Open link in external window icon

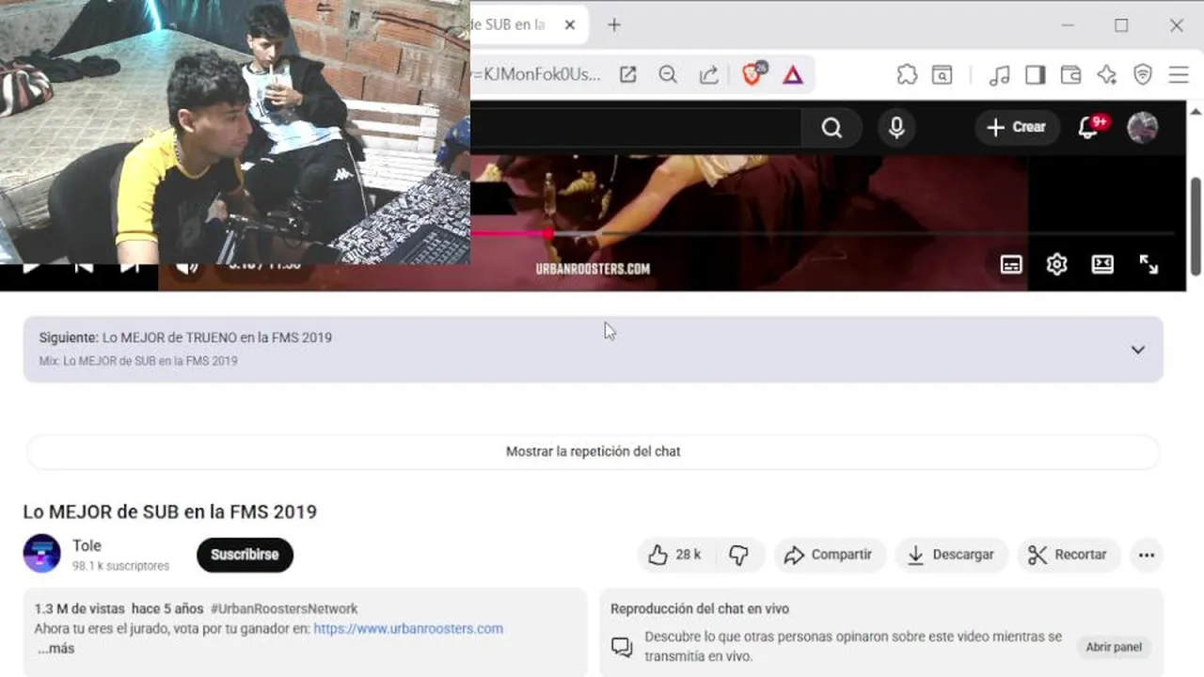pyautogui.click(x=627, y=74)
